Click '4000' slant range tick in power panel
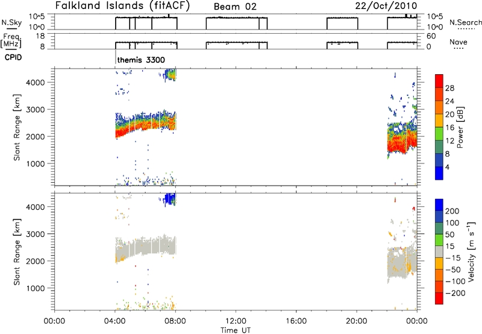This screenshot has height=334, width=482. click(36, 83)
